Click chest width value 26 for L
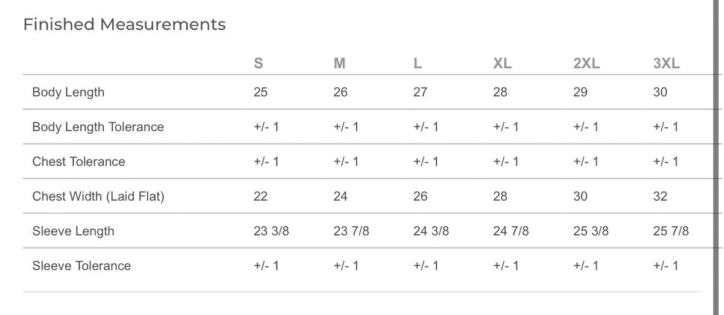 coord(420,196)
